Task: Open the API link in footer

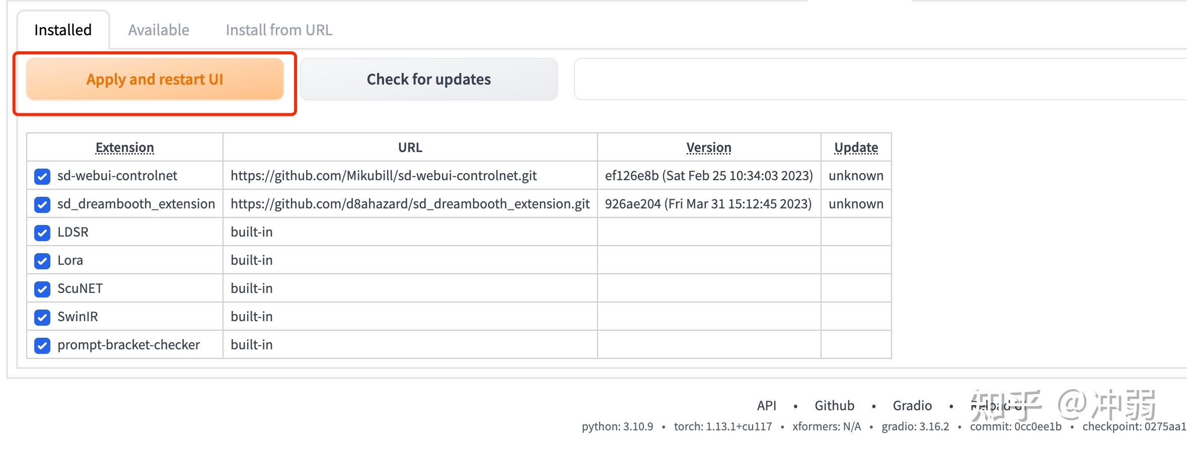Action: 767,405
